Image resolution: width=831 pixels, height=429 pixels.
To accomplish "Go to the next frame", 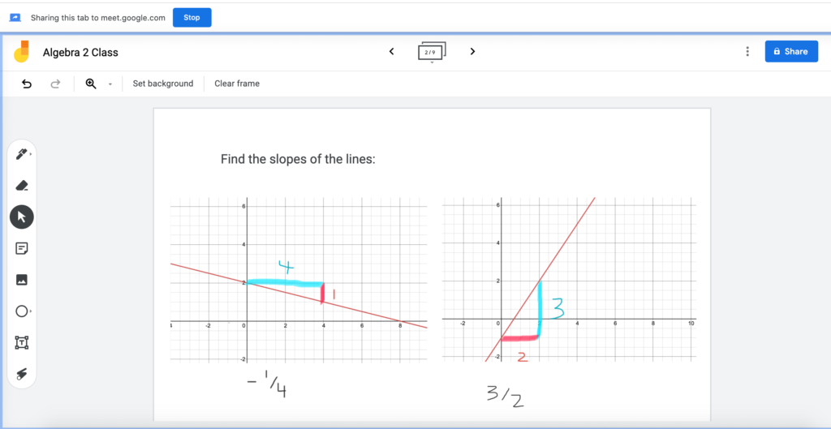I will pyautogui.click(x=472, y=51).
